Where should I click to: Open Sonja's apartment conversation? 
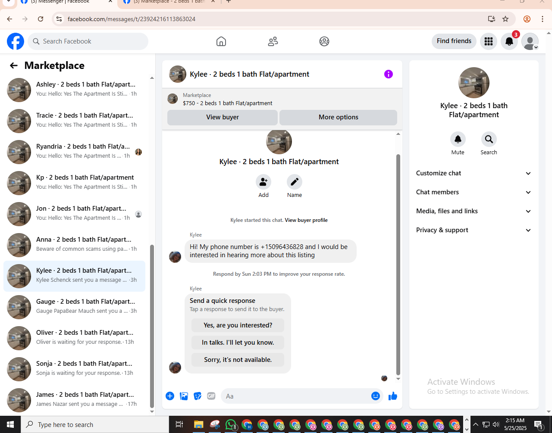74,369
